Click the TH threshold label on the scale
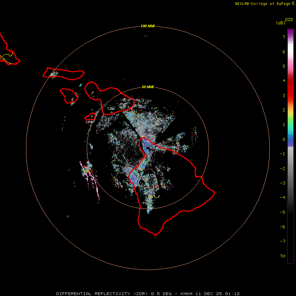Image resolution: width=296 pixels, height=296 pixels. click(x=283, y=256)
